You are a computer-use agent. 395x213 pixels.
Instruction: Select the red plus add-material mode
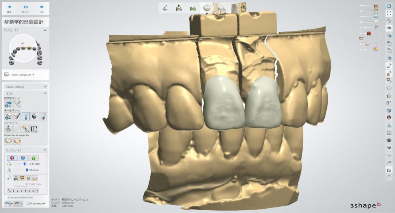click(x=12, y=157)
